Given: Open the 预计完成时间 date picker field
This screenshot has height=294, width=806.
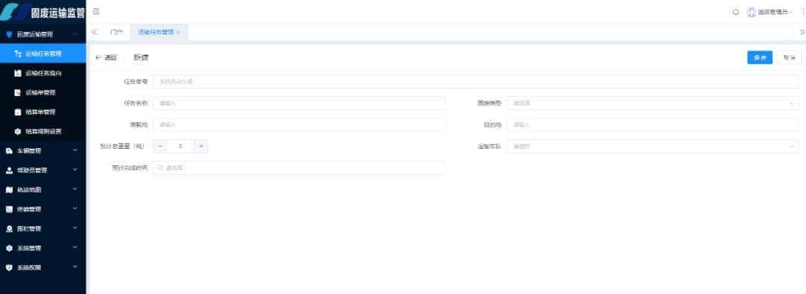Looking at the screenshot, I should pyautogui.click(x=299, y=167).
